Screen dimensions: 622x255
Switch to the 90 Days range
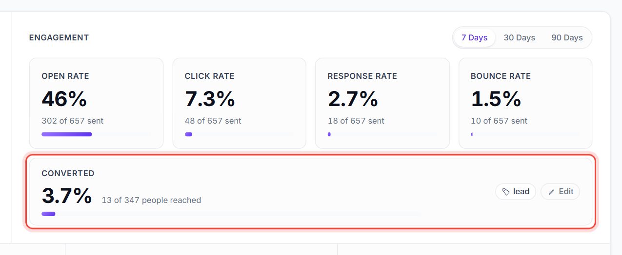coord(567,37)
